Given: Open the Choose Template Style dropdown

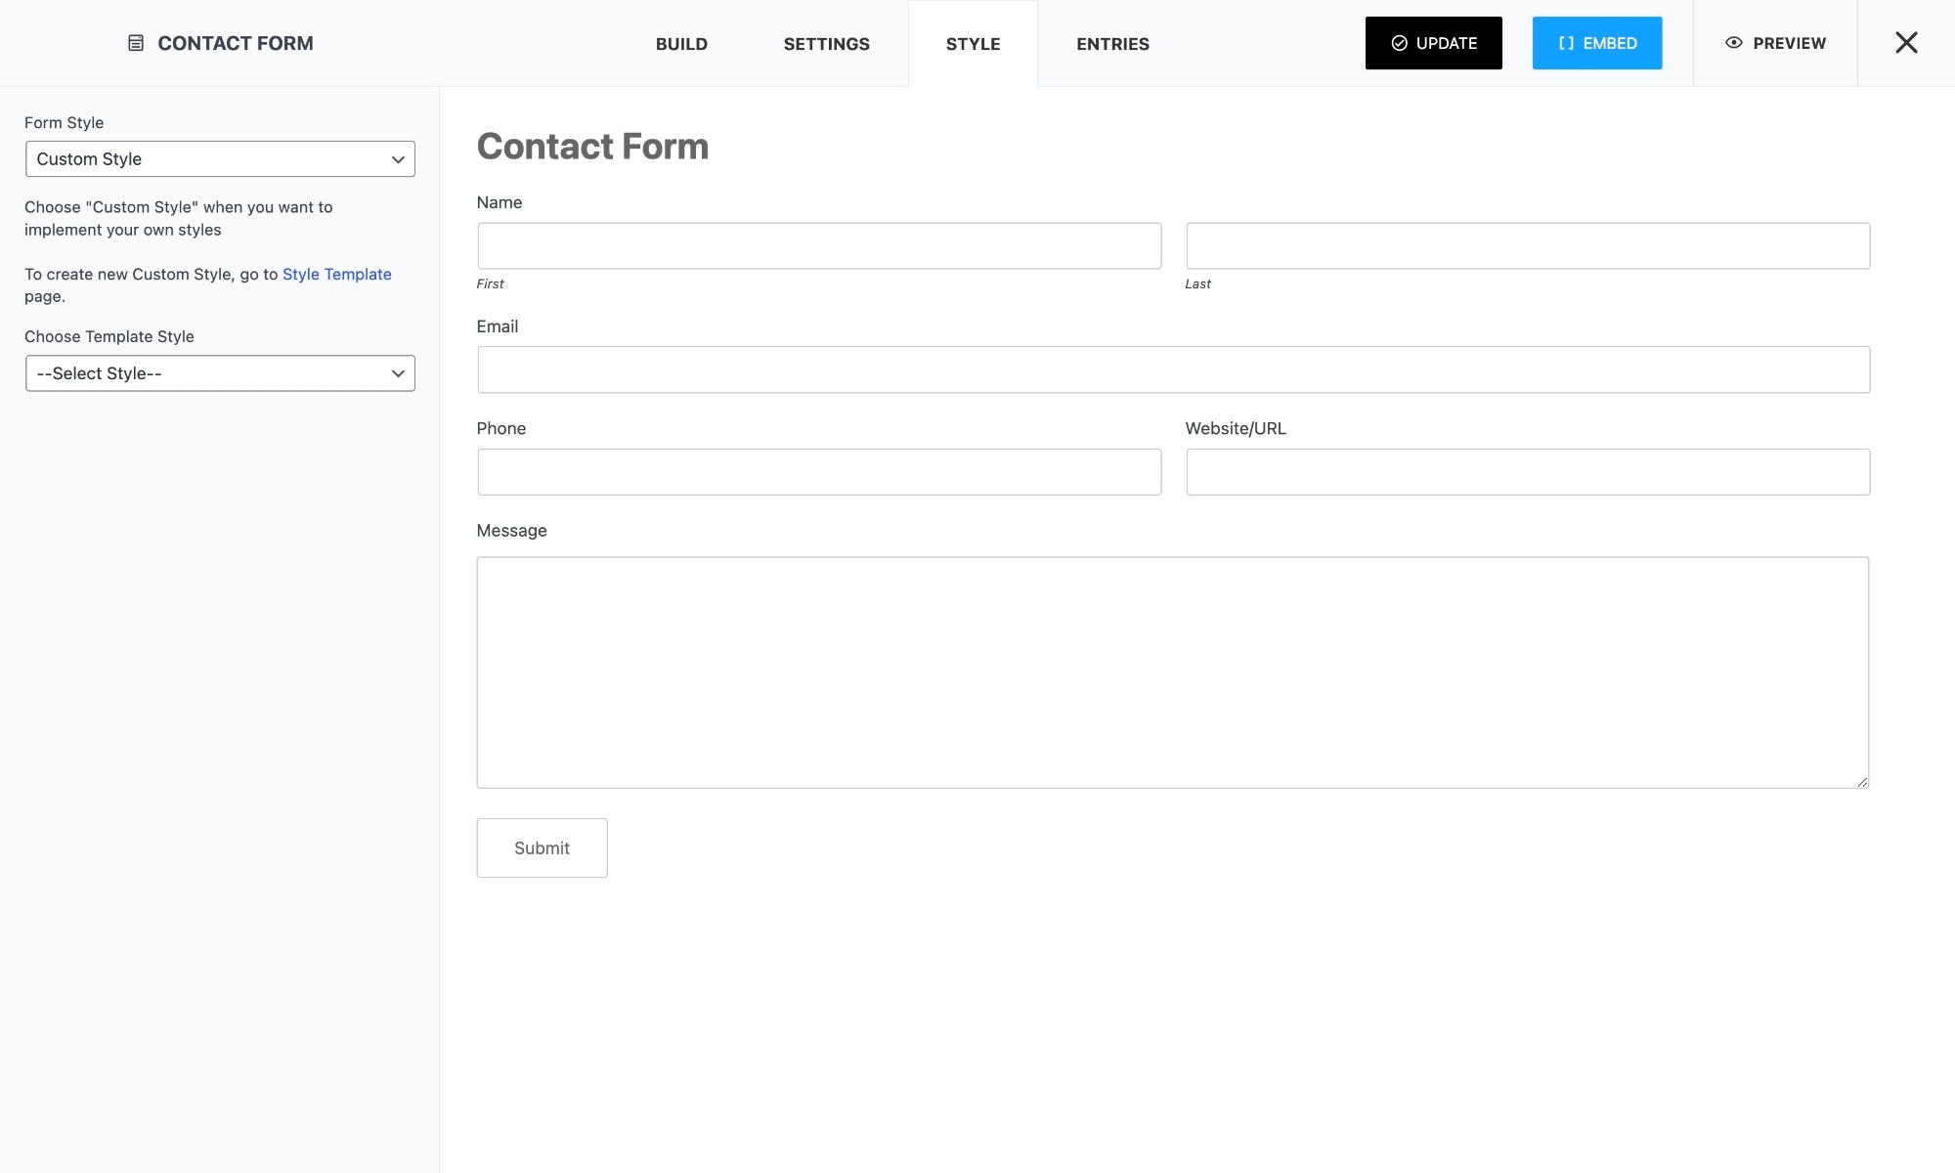Looking at the screenshot, I should point(220,373).
